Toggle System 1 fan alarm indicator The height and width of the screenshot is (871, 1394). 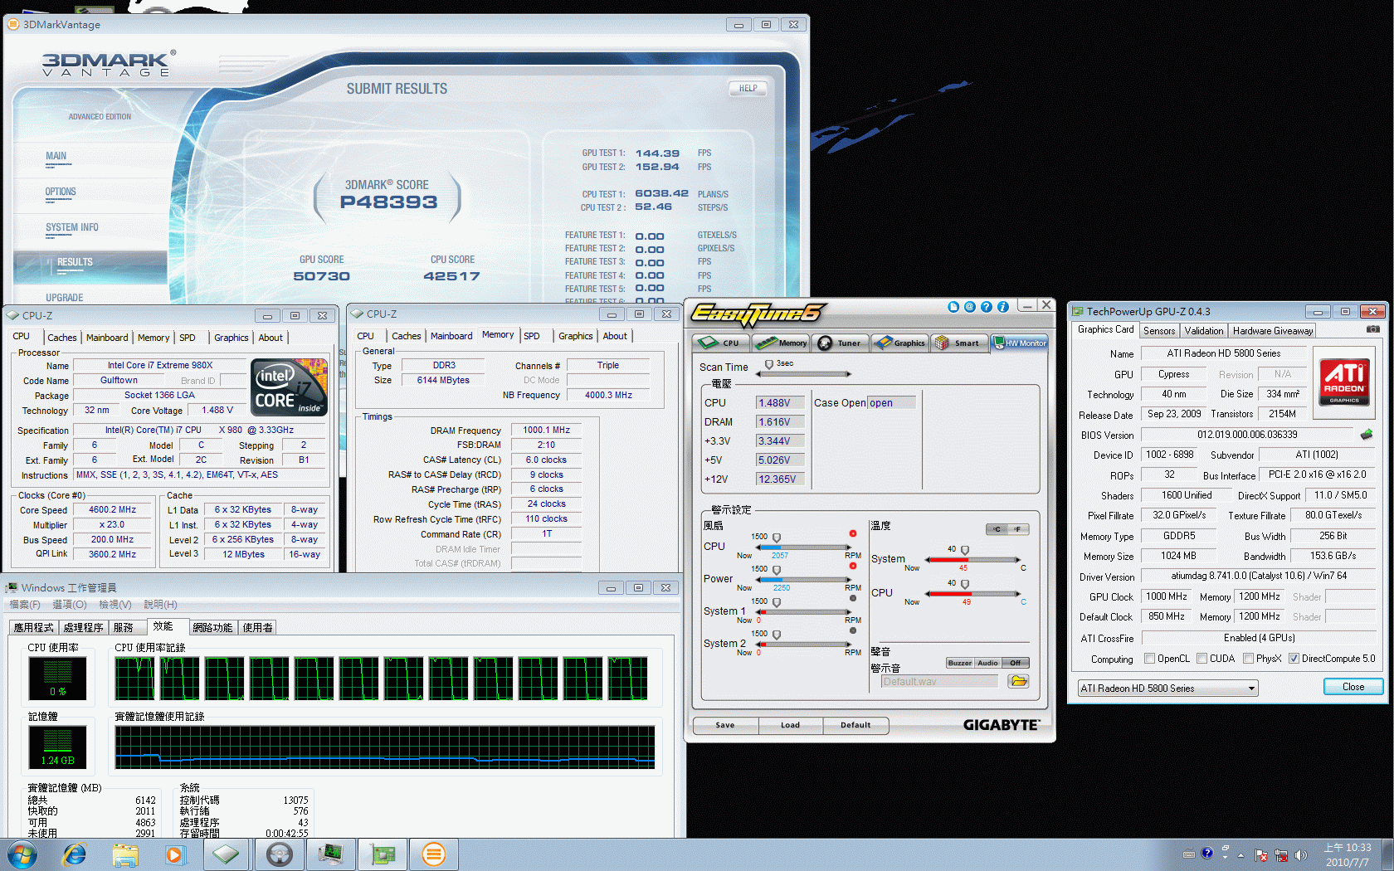point(852,598)
